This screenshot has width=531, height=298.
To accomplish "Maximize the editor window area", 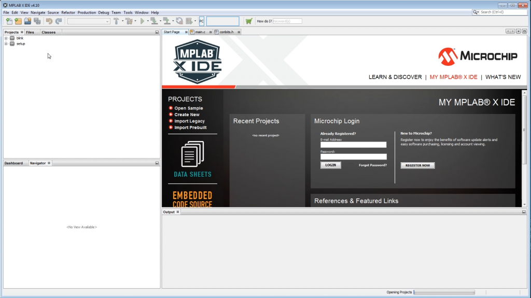I will pyautogui.click(x=524, y=32).
